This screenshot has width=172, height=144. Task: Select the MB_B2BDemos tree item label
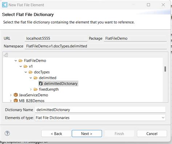pyautogui.click(x=32, y=101)
